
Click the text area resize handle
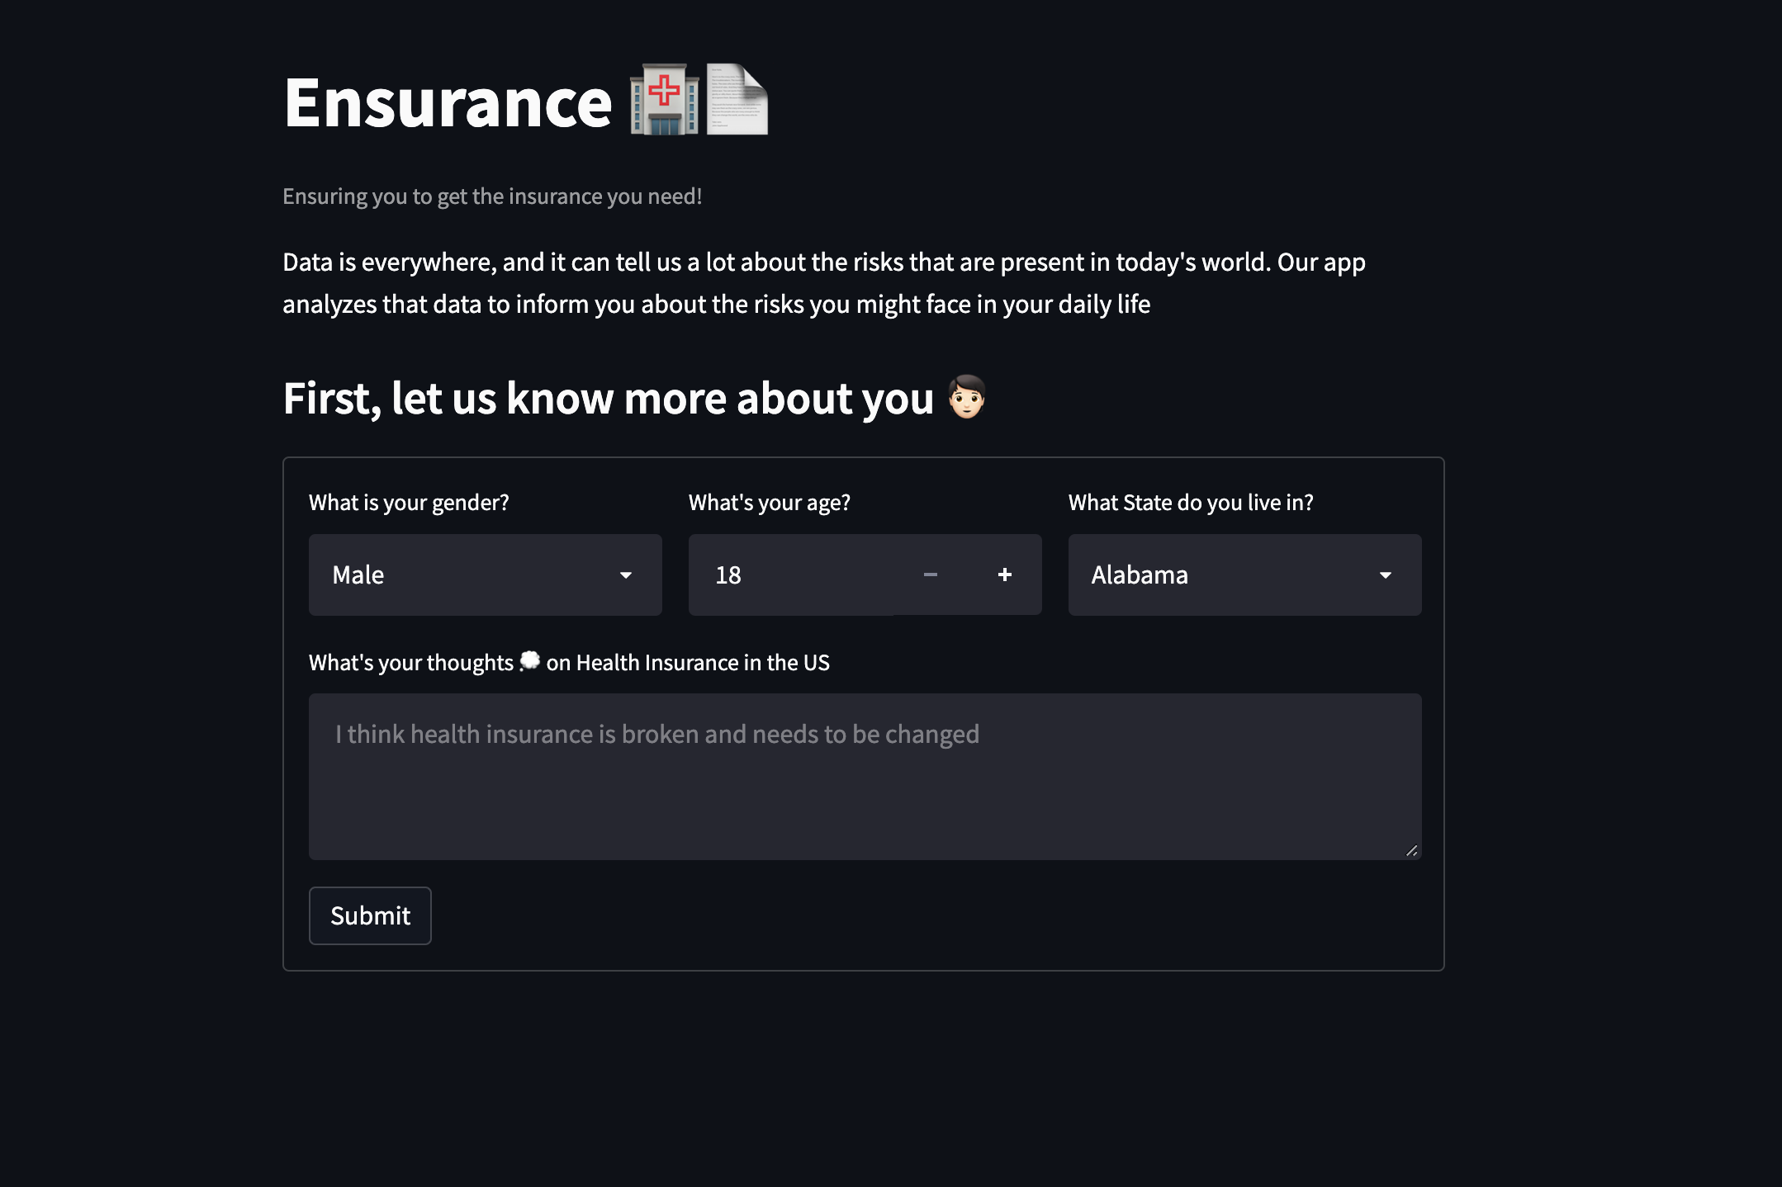(x=1411, y=850)
